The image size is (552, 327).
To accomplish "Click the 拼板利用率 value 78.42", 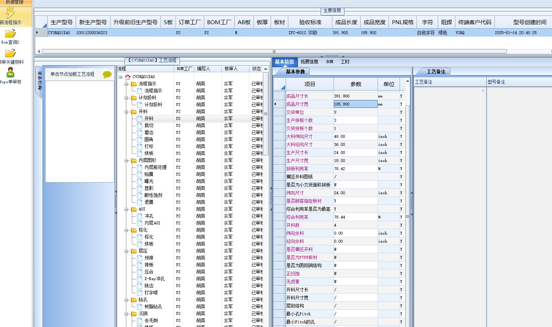I will tap(356, 169).
